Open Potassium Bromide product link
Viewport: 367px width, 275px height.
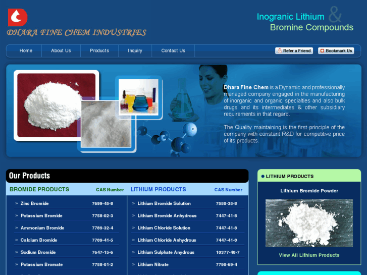click(41, 215)
